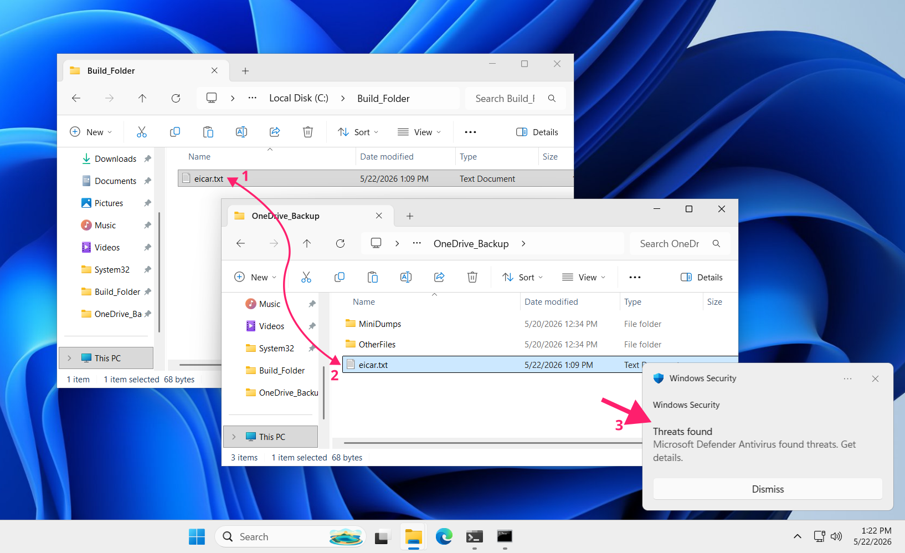Launch Microsoft Edge from taskbar
Screen dimensions: 905x553
[444, 536]
